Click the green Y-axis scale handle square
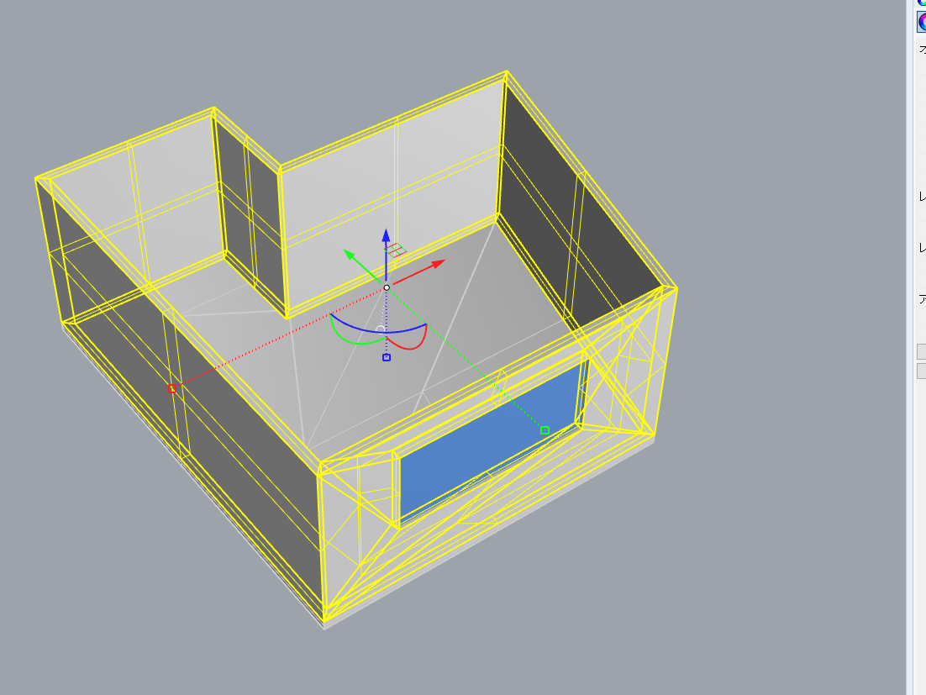 pyautogui.click(x=545, y=430)
